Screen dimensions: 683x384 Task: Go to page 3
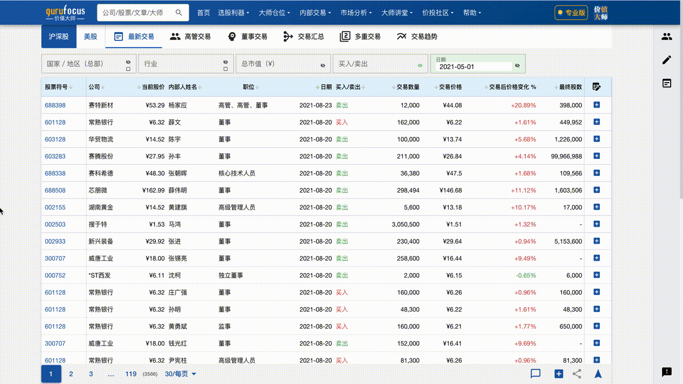coord(91,374)
